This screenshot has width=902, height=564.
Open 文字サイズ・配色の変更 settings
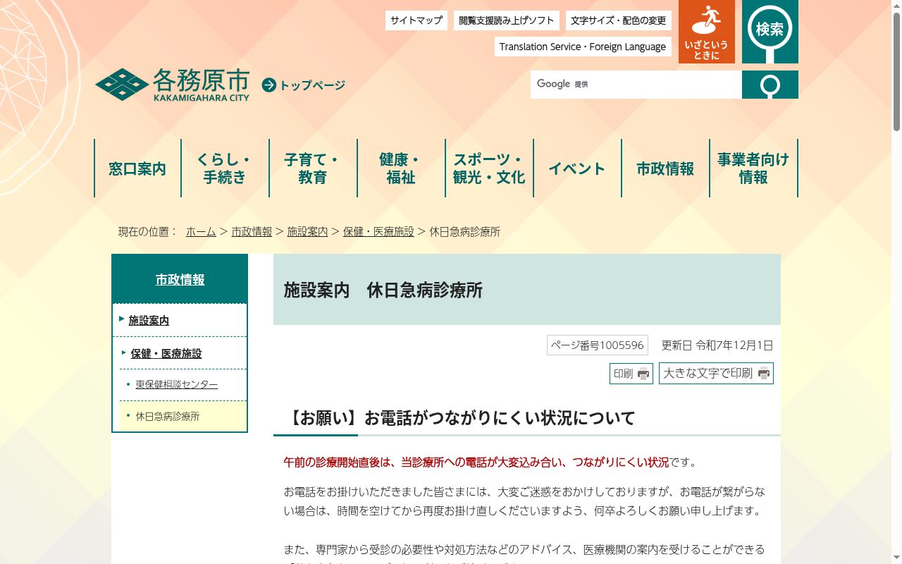click(618, 20)
